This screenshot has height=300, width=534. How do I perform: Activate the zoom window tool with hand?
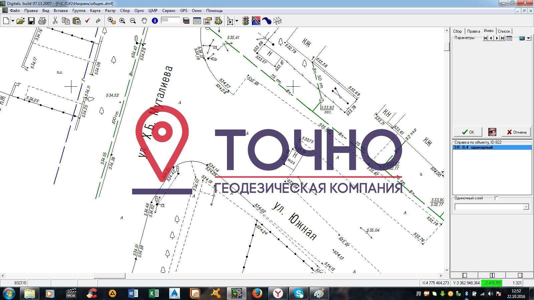pos(112,21)
